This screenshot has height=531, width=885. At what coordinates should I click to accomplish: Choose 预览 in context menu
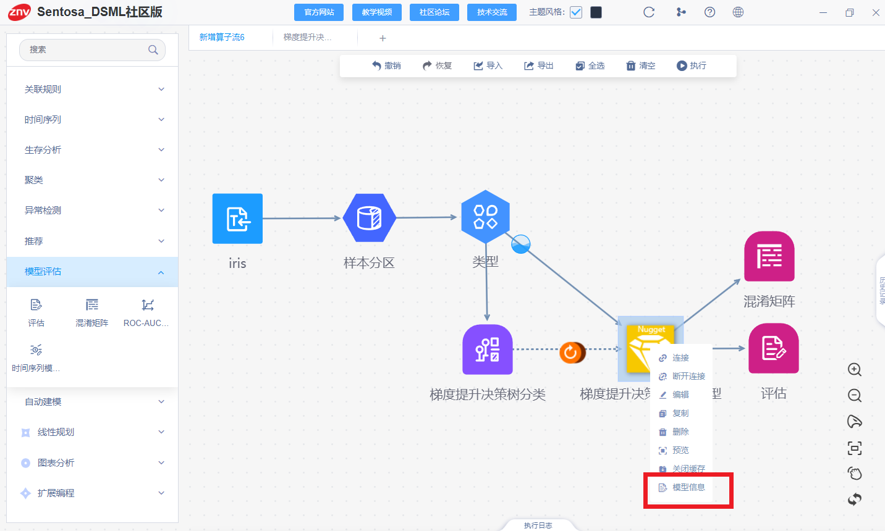681,450
